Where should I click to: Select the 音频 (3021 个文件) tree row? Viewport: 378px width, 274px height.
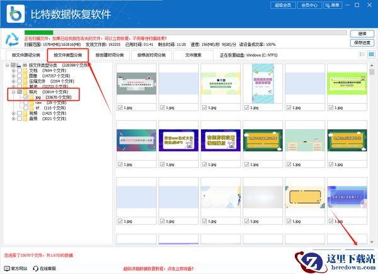click(47, 118)
